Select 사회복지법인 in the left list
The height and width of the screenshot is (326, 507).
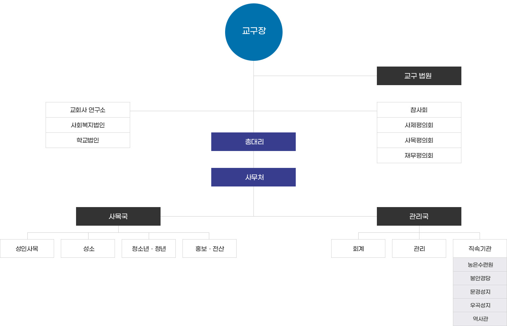(88, 125)
